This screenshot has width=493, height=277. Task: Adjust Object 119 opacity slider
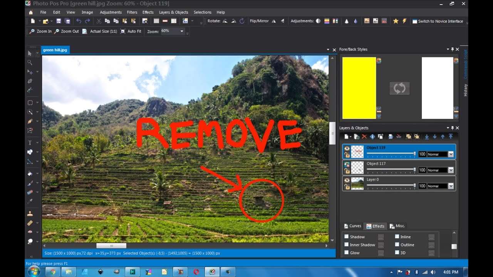pyautogui.click(x=391, y=154)
